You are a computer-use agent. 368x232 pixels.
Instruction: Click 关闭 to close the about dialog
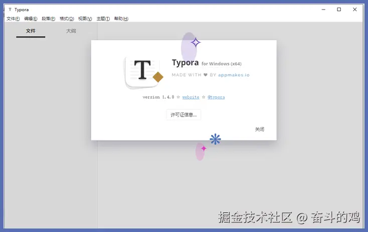coord(260,129)
